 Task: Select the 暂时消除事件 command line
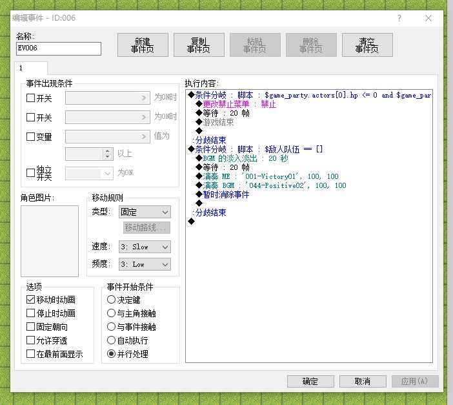tap(223, 194)
